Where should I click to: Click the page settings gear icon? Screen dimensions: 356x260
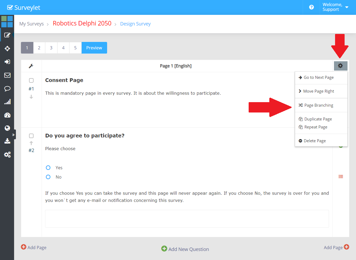pos(340,66)
